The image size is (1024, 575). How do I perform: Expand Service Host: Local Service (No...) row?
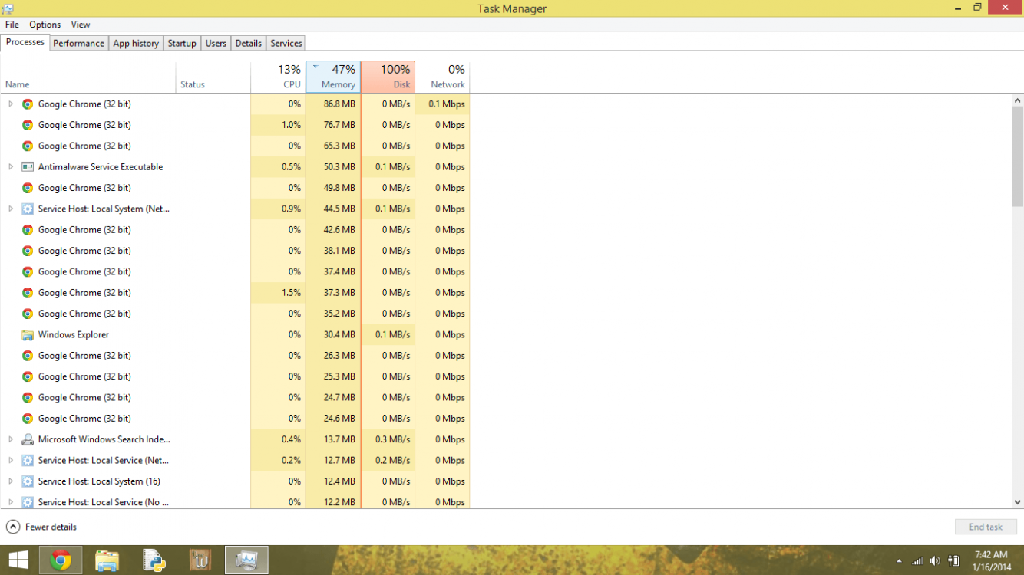(x=11, y=502)
